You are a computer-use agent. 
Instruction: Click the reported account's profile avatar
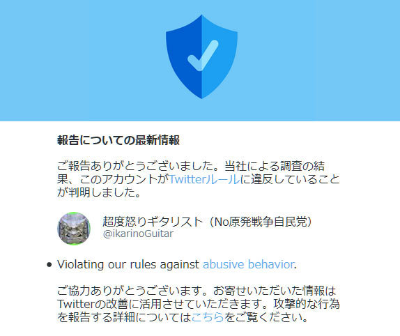(74, 229)
